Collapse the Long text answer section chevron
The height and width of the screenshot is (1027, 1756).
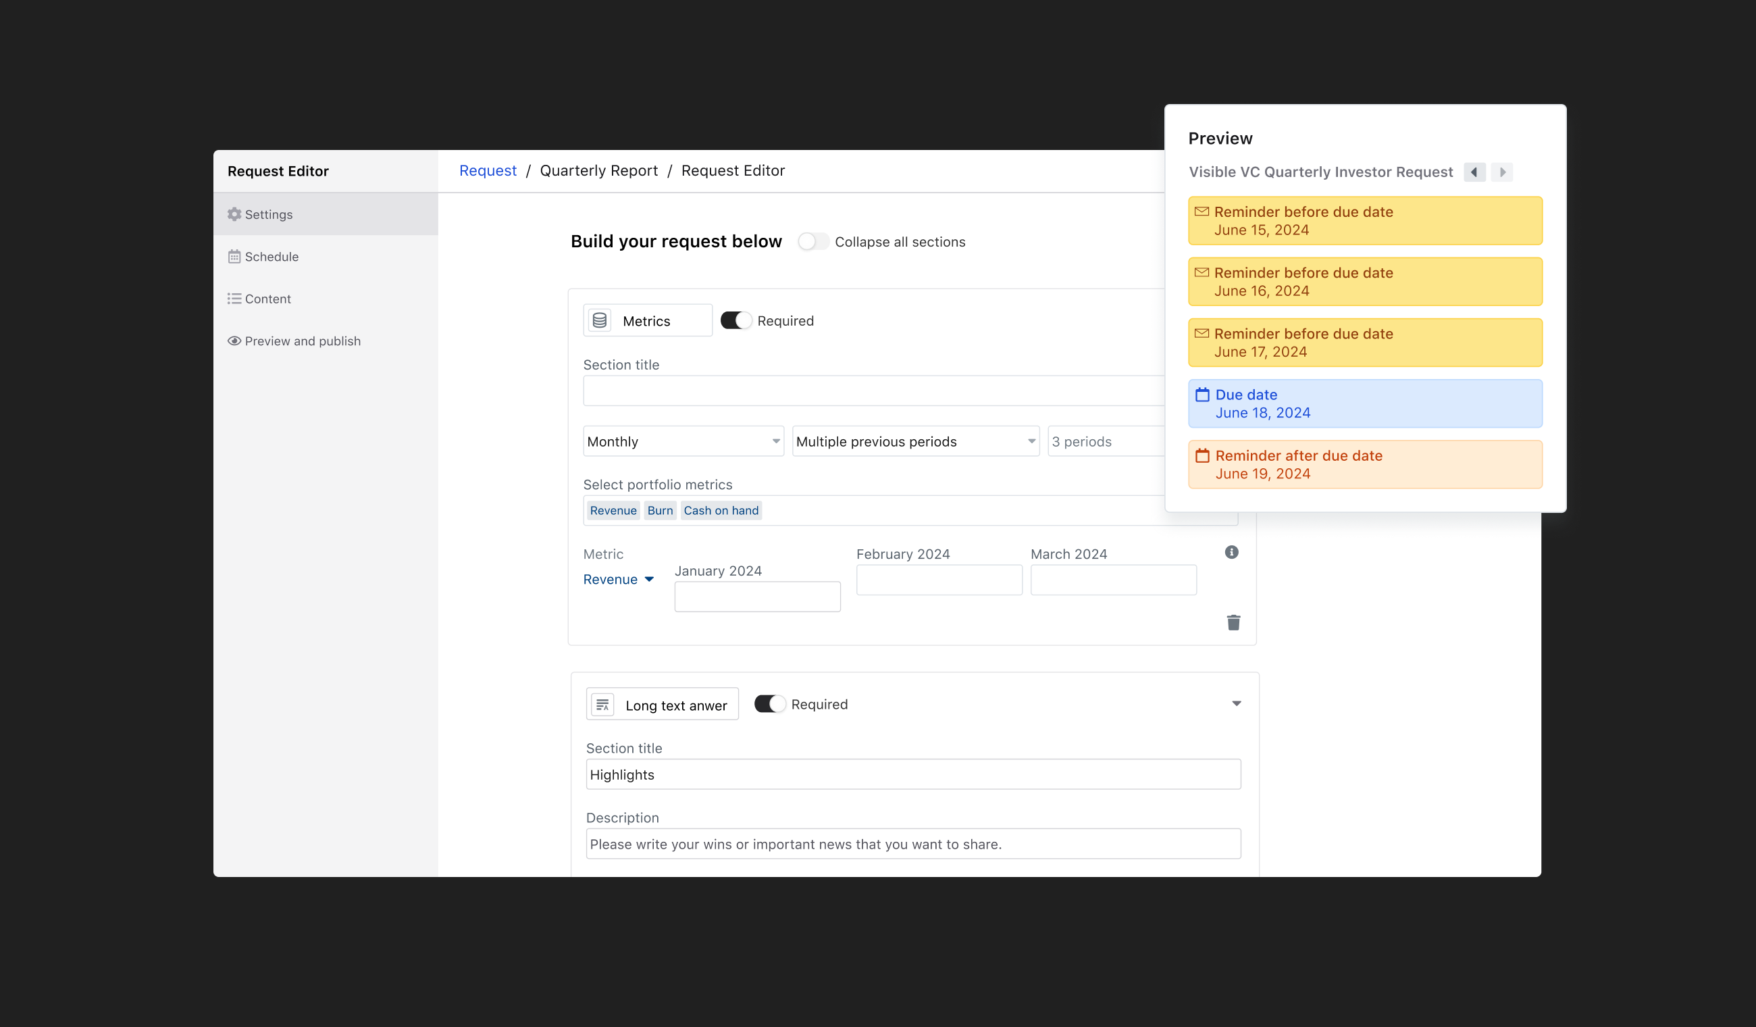(1236, 703)
